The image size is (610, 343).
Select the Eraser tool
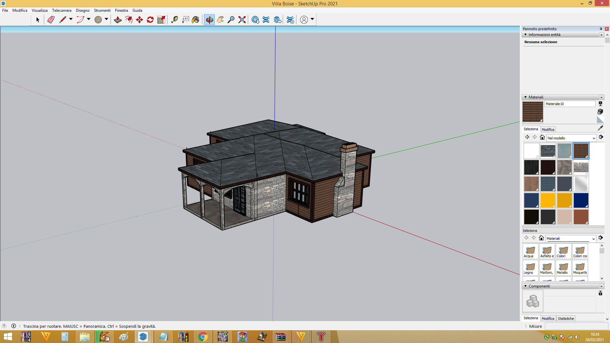point(51,20)
